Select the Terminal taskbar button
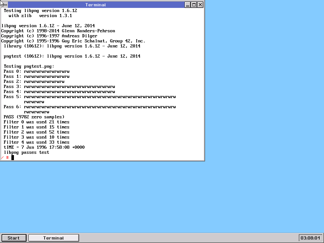This screenshot has height=243, width=324. (53, 238)
